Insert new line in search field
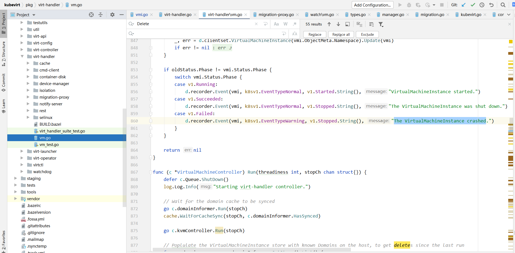 click(x=265, y=24)
